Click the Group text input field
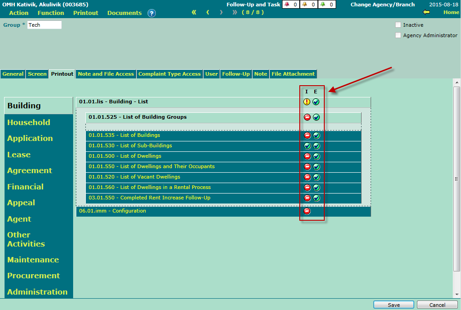This screenshot has width=461, height=310. click(x=44, y=25)
